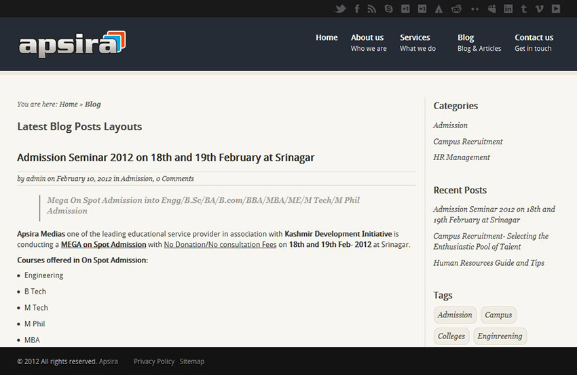Click the Flickr dots icon
Screen dimensions: 577x375
(x=475, y=9)
